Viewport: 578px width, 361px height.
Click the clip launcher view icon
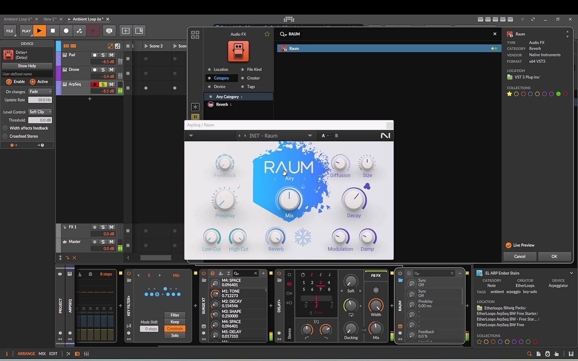tap(66, 46)
